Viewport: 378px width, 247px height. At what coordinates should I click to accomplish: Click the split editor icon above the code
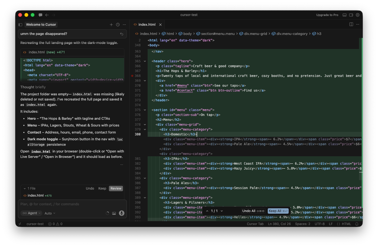(x=351, y=24)
